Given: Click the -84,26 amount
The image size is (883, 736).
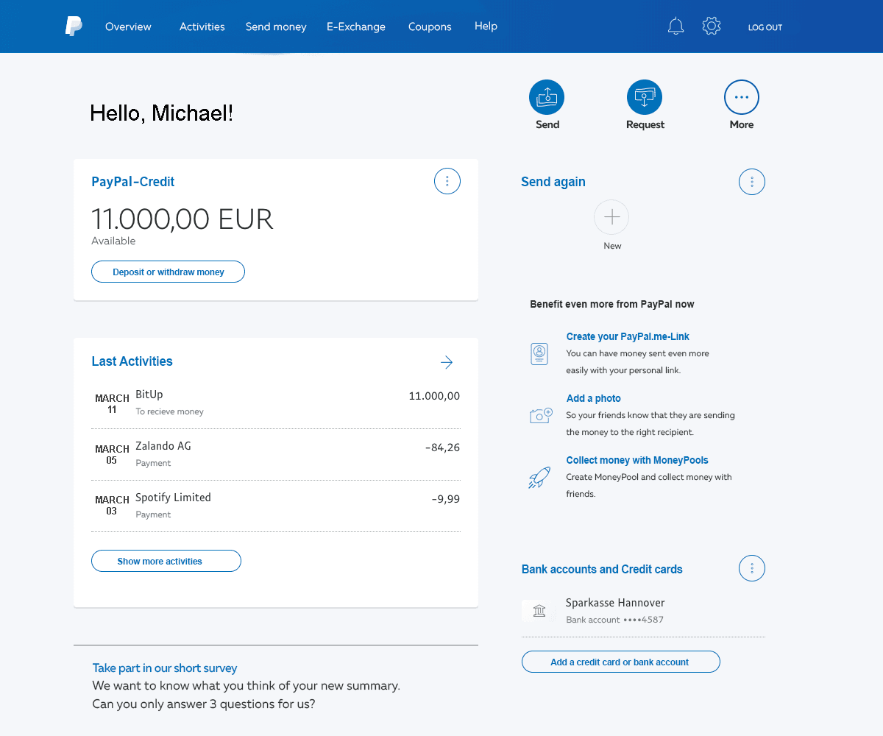Looking at the screenshot, I should 442,447.
